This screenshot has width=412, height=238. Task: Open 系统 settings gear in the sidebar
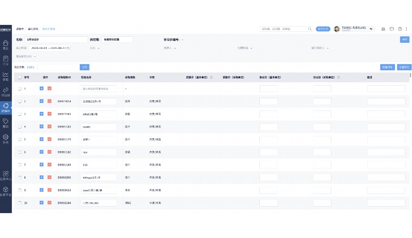coord(6,138)
